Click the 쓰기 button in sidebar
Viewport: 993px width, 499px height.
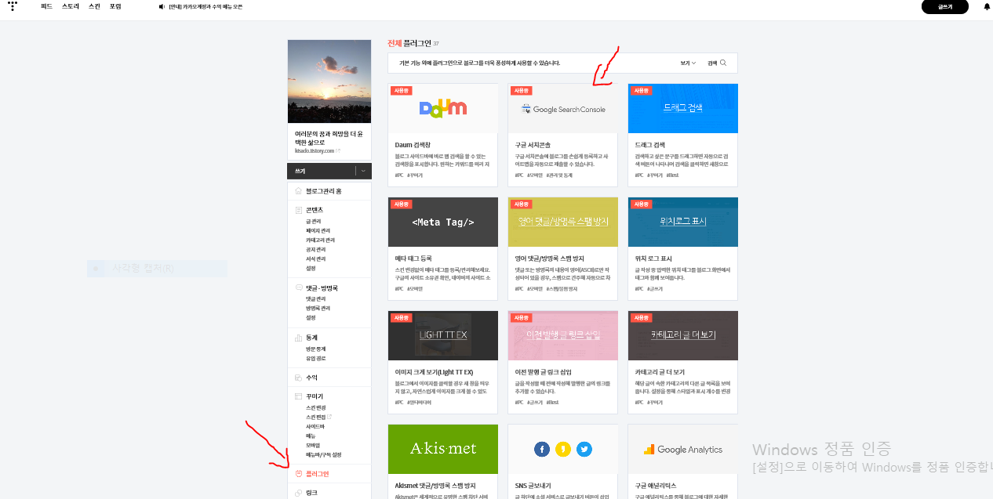pyautogui.click(x=322, y=171)
